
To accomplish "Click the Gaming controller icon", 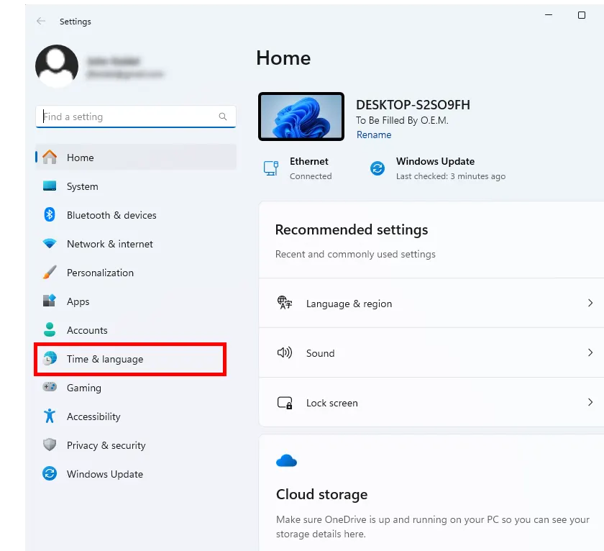I will click(x=50, y=388).
